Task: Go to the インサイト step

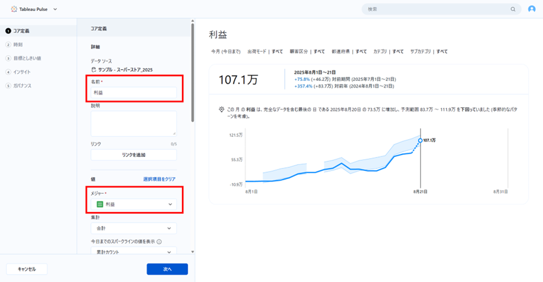Action: point(22,72)
